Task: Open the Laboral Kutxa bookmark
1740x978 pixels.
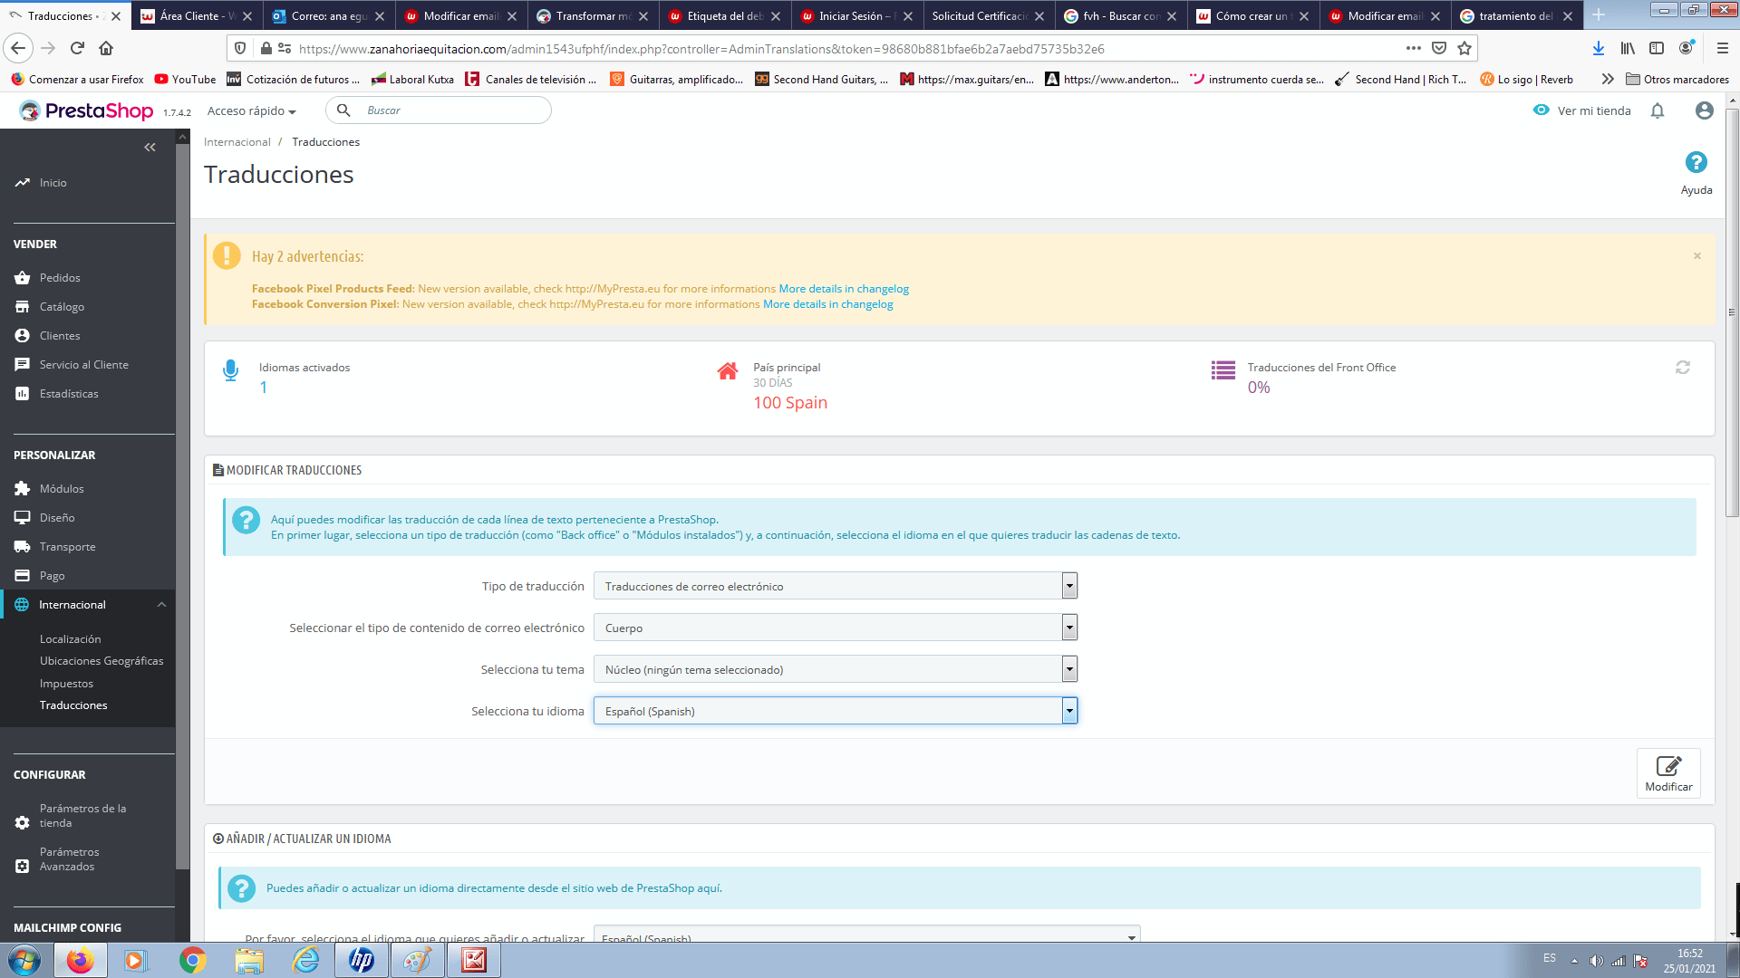Action: 412,80
